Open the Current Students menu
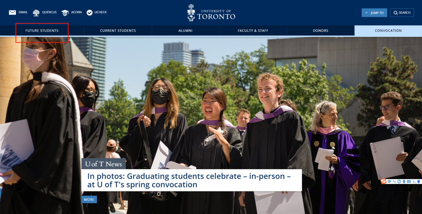Viewport: 422px width, 214px height. click(x=118, y=30)
